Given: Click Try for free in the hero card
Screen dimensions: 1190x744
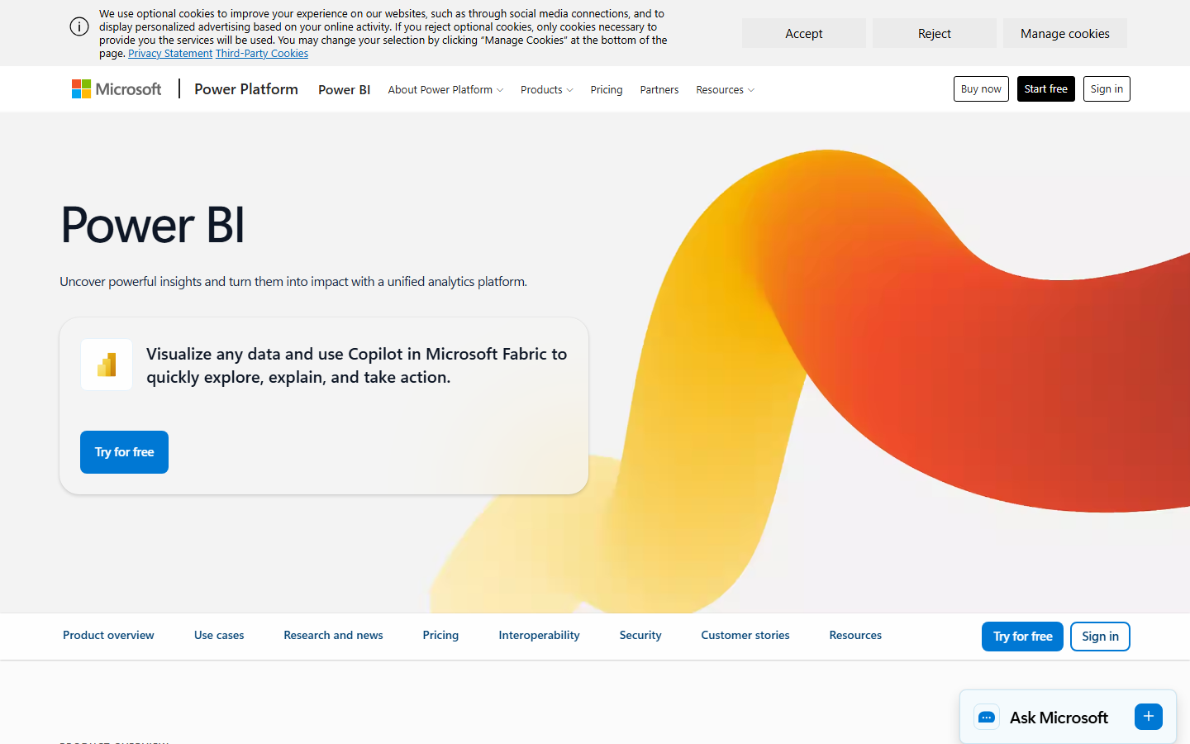Looking at the screenshot, I should pos(124,452).
